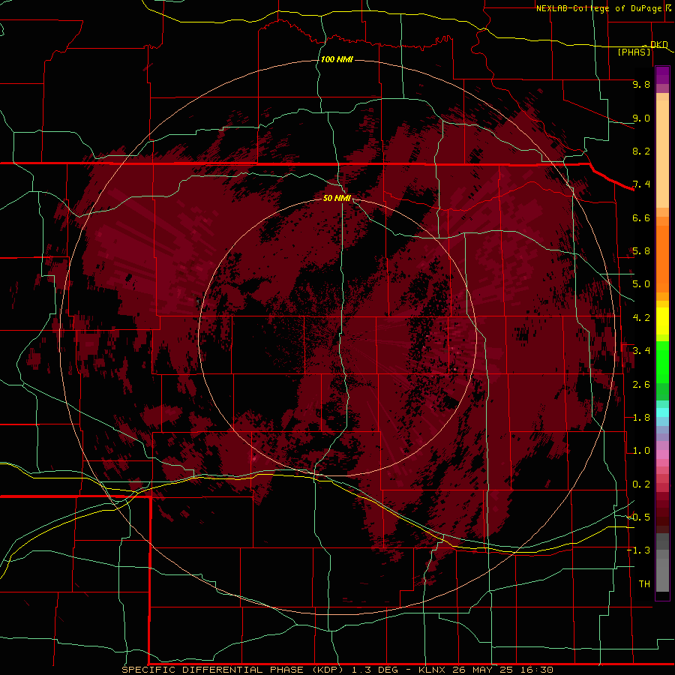
Task: Click the 5.8 scale value
Action: [641, 251]
